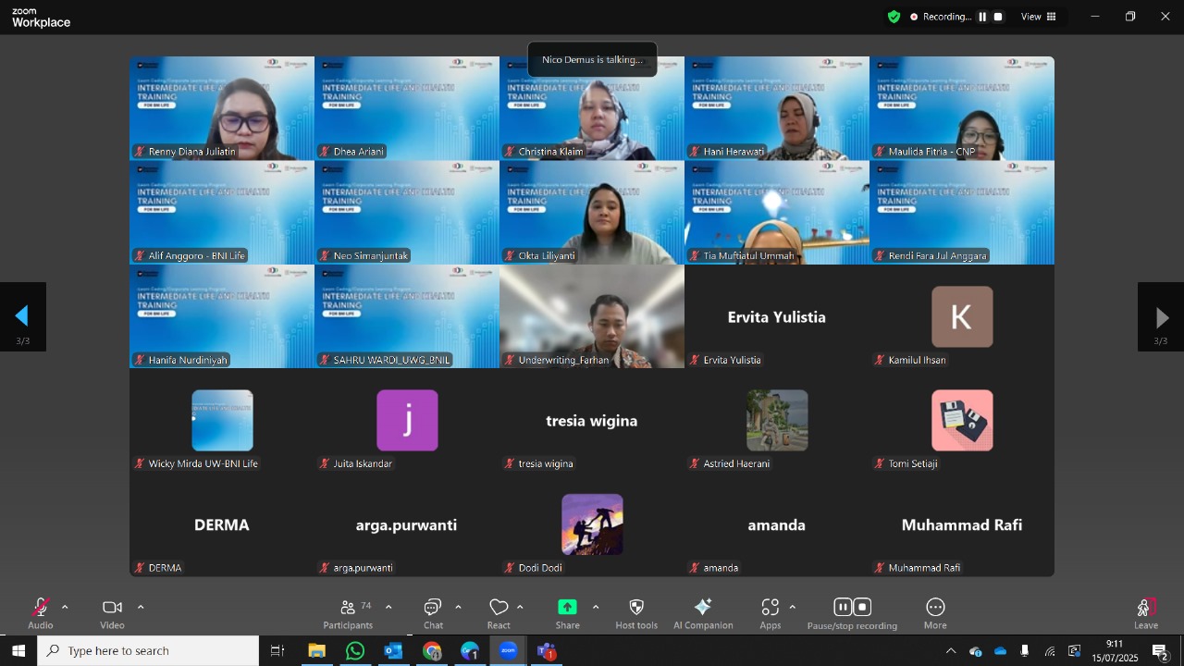
Task: Open the Participants panel
Action: click(x=348, y=614)
